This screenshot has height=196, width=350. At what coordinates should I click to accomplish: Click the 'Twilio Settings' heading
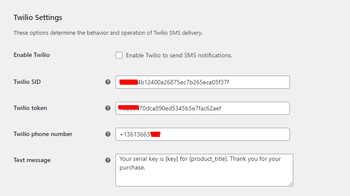(x=38, y=17)
